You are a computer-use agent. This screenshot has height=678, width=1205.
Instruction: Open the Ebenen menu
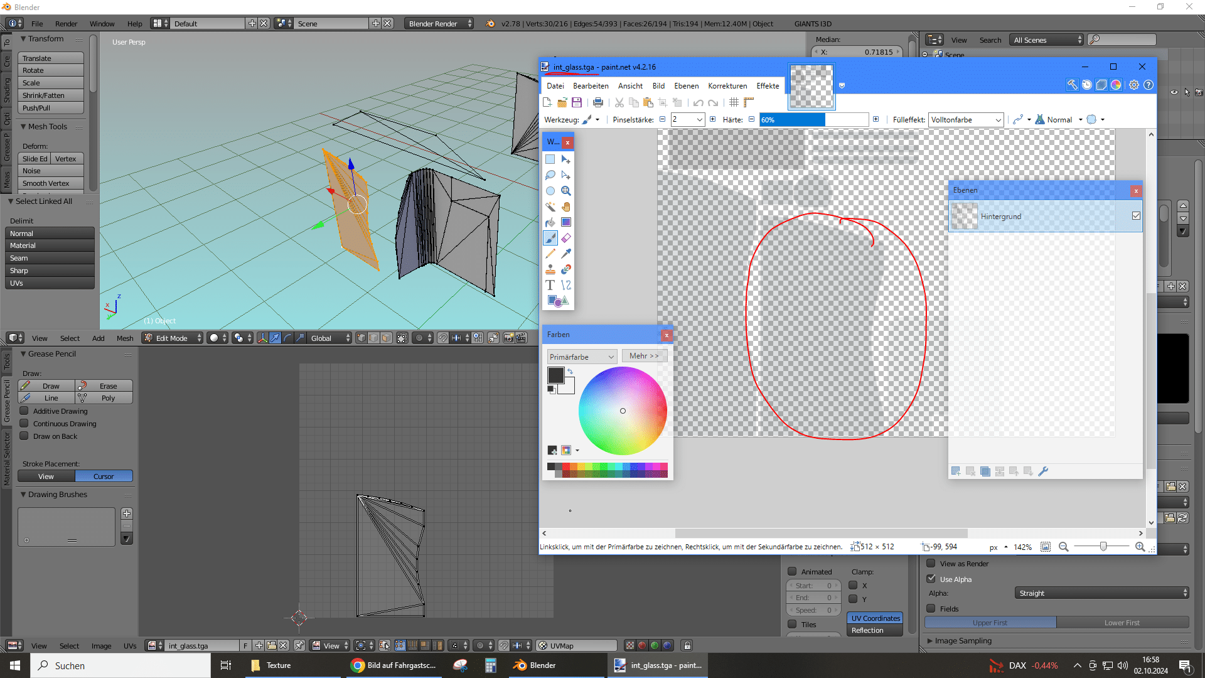(x=686, y=86)
